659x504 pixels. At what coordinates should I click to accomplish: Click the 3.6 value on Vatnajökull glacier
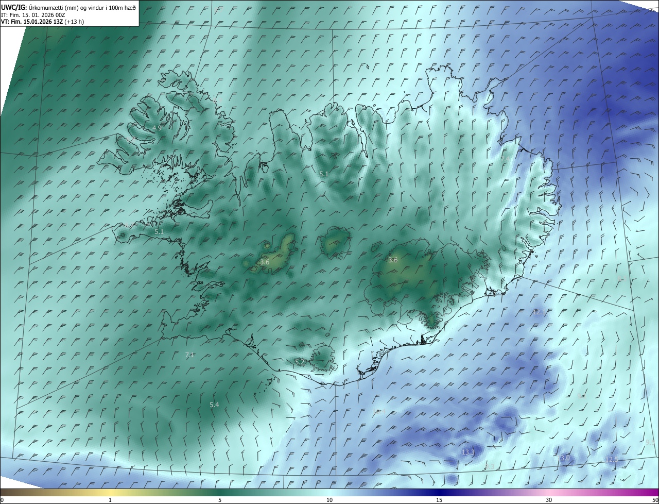tap(393, 260)
